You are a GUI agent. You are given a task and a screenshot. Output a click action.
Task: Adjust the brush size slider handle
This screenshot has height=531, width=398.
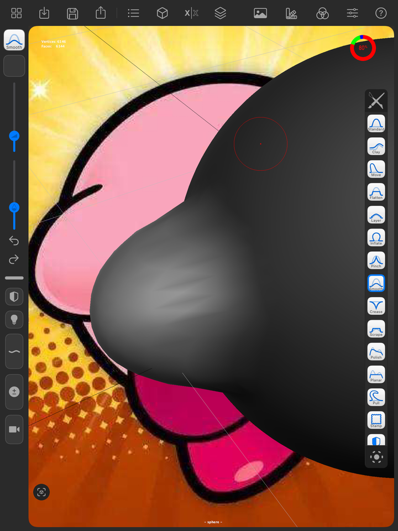coord(14,136)
